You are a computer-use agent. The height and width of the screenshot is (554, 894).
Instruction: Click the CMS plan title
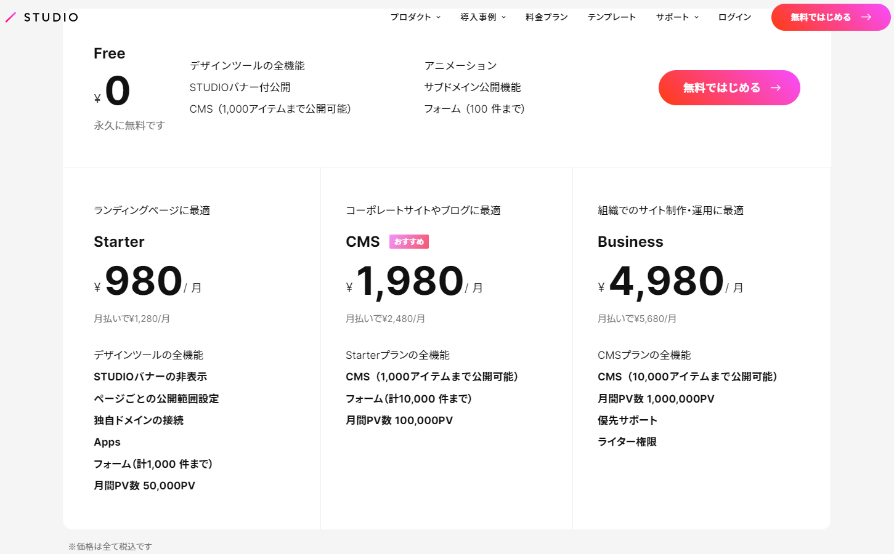(363, 242)
